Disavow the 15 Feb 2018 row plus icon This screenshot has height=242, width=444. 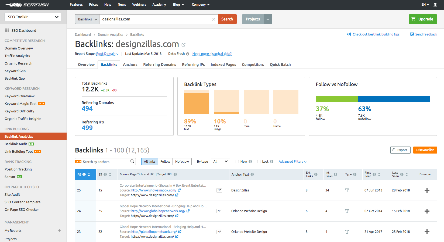pyautogui.click(x=427, y=211)
